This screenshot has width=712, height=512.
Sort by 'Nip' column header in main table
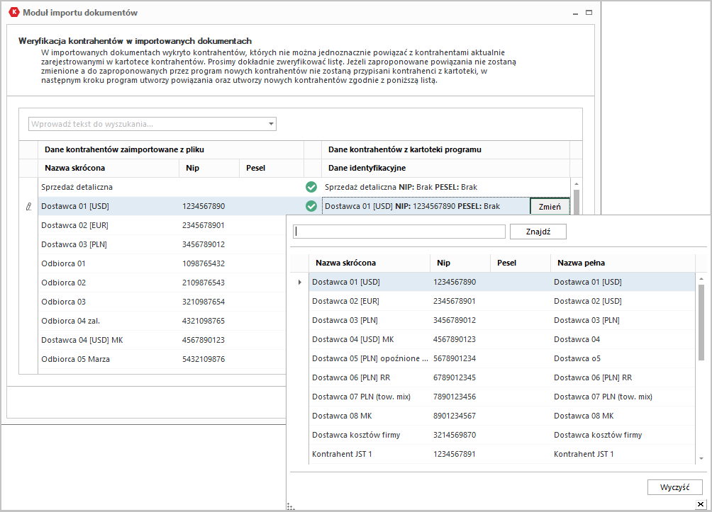(209, 168)
